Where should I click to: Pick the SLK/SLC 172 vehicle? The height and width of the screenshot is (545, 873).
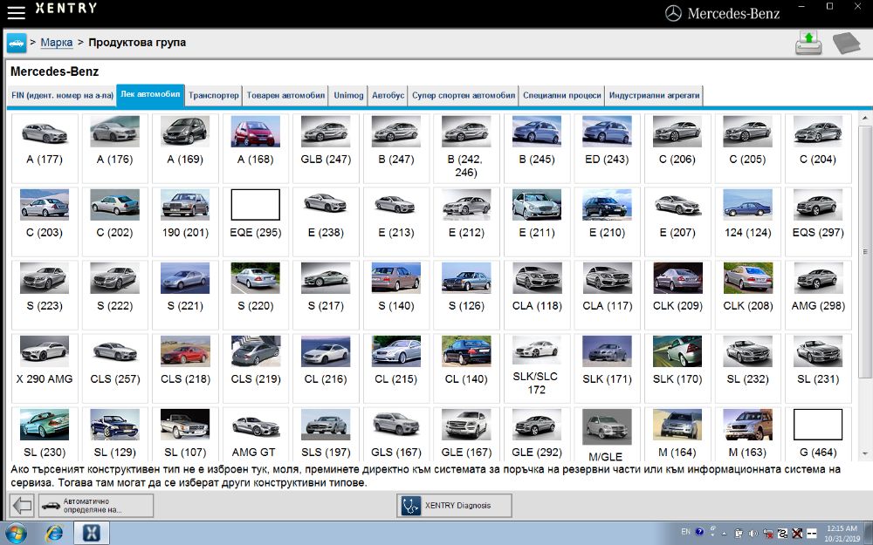coord(537,369)
